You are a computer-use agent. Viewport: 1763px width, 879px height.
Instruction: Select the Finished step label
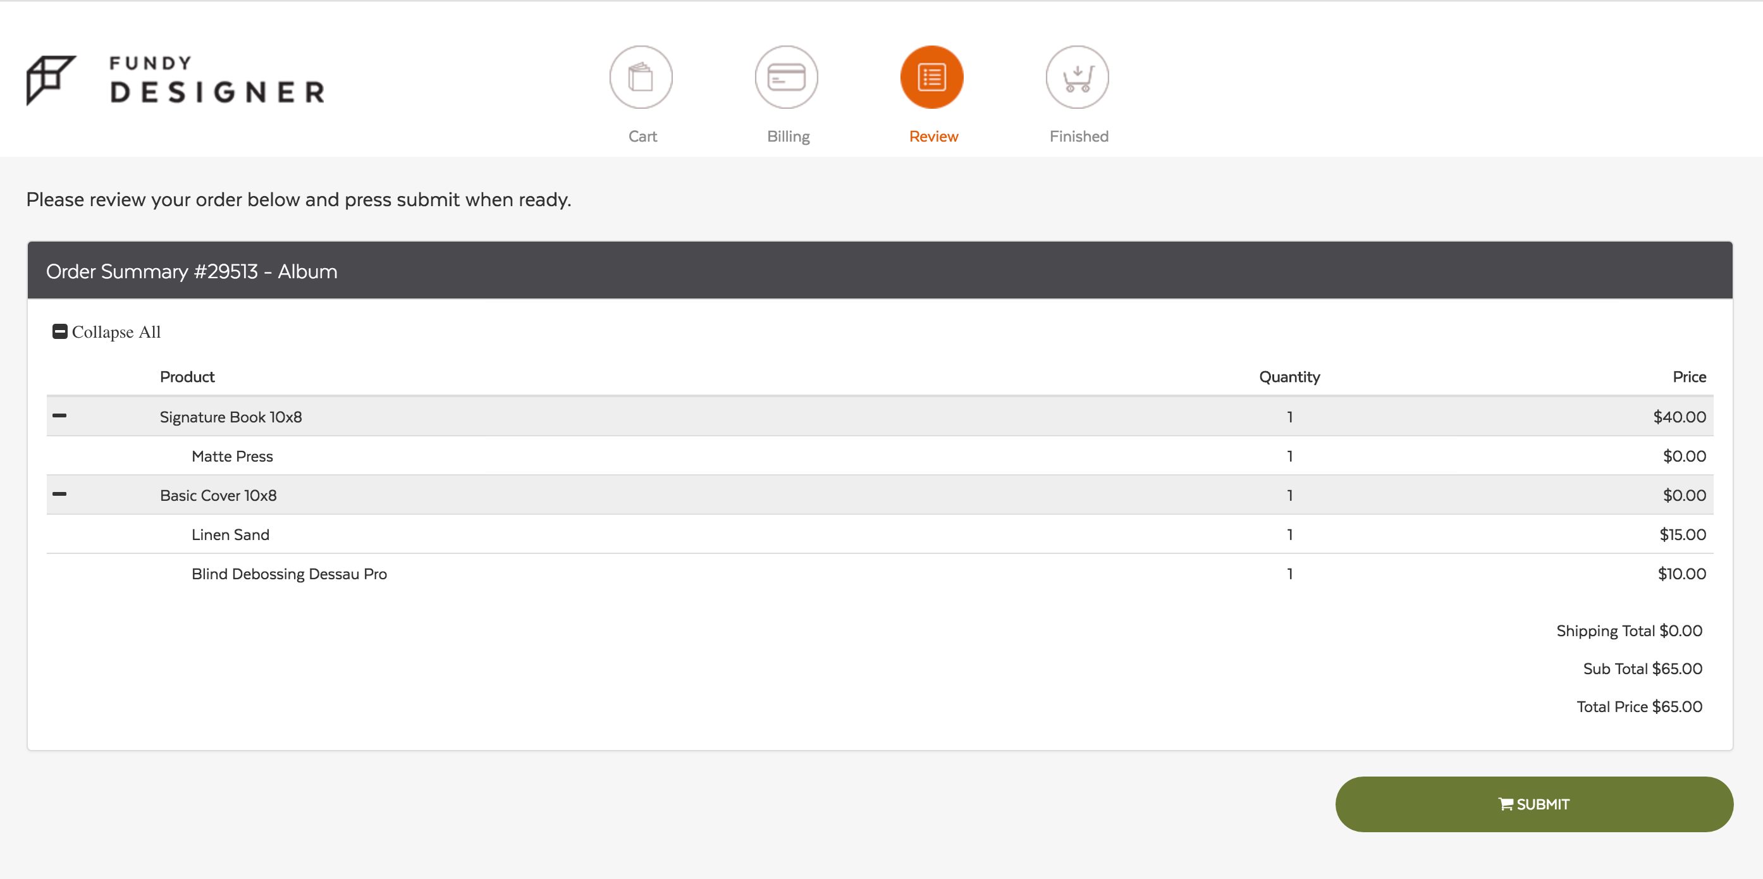[1079, 136]
